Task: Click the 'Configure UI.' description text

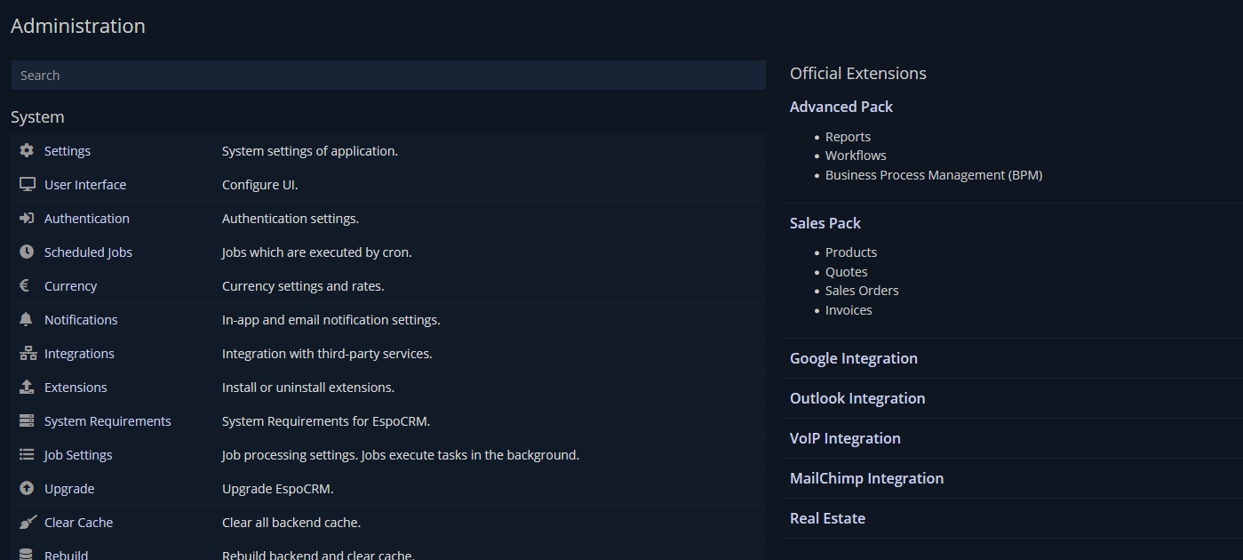Action: click(260, 185)
